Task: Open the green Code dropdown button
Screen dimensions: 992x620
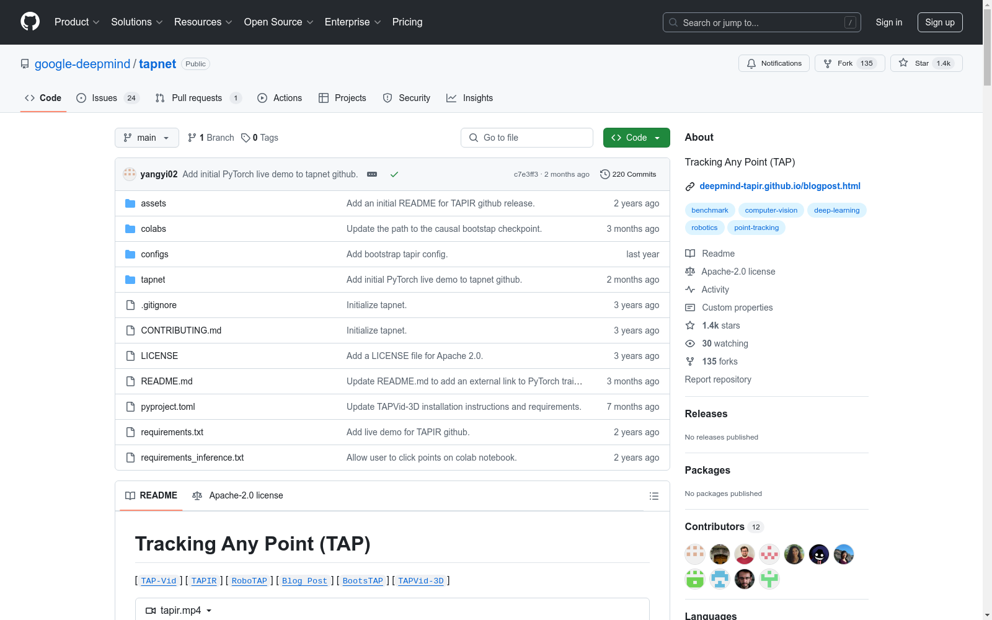Action: (636, 138)
